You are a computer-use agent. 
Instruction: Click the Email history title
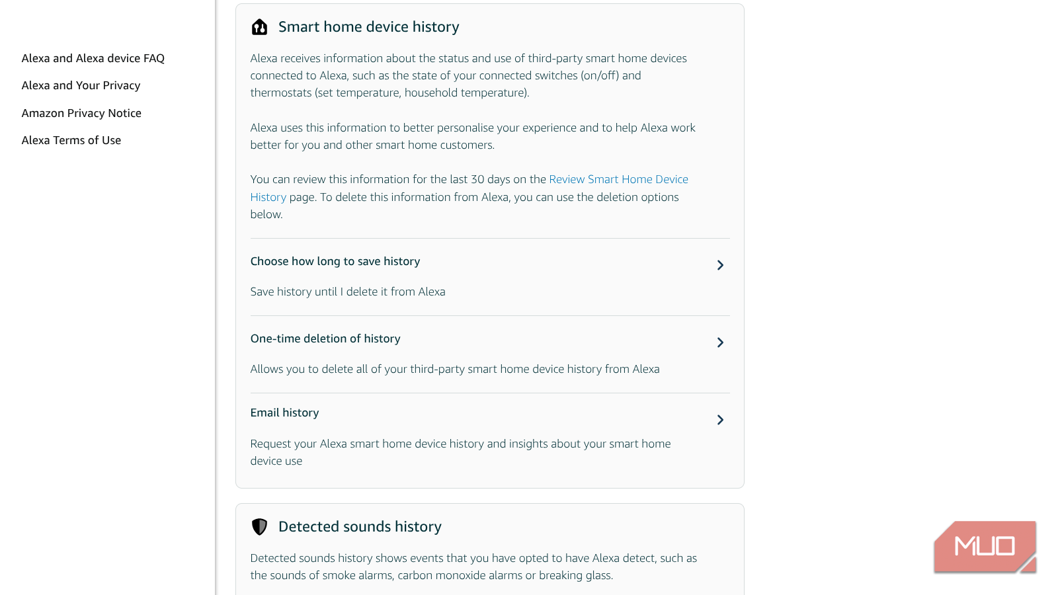coord(284,413)
